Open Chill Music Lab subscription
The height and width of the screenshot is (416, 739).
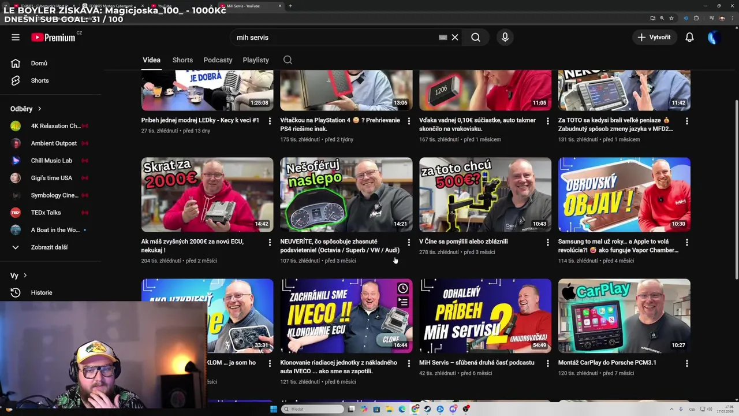coord(50,161)
